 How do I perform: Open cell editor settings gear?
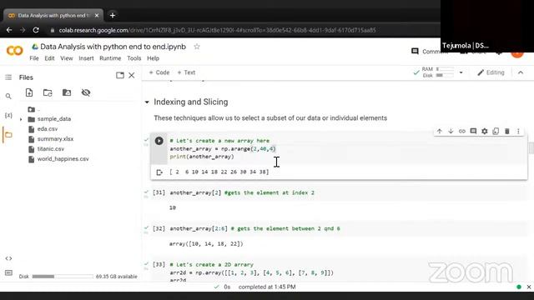point(484,131)
